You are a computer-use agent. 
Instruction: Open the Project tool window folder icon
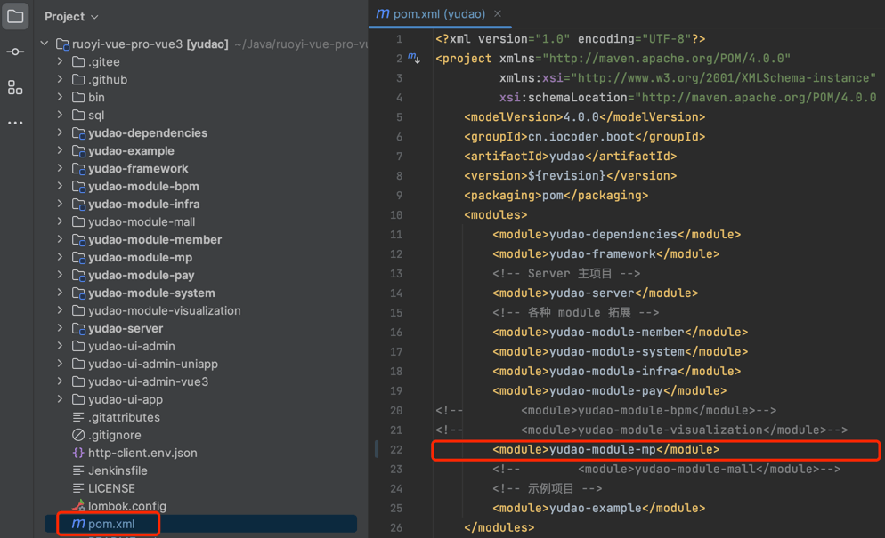click(x=15, y=16)
